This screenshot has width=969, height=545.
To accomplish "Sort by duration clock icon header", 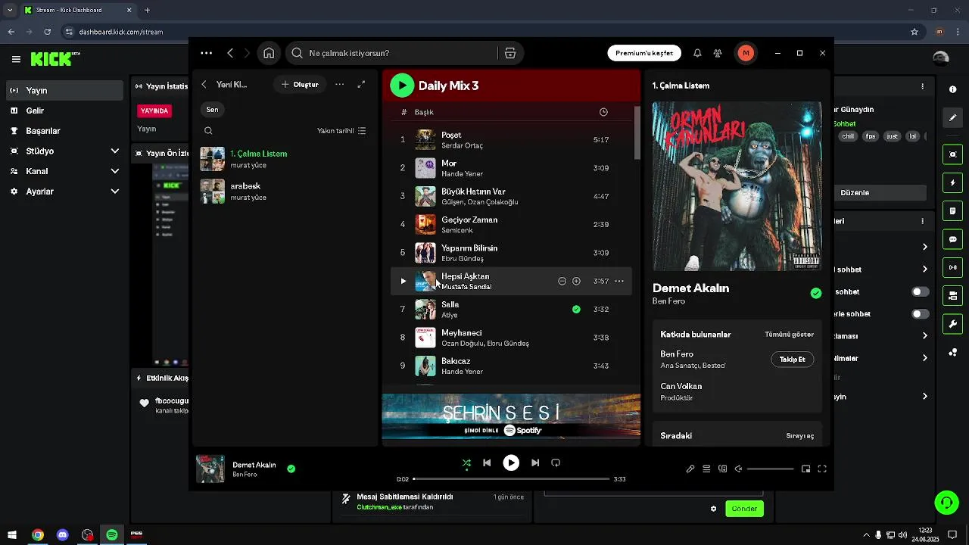I will (603, 112).
